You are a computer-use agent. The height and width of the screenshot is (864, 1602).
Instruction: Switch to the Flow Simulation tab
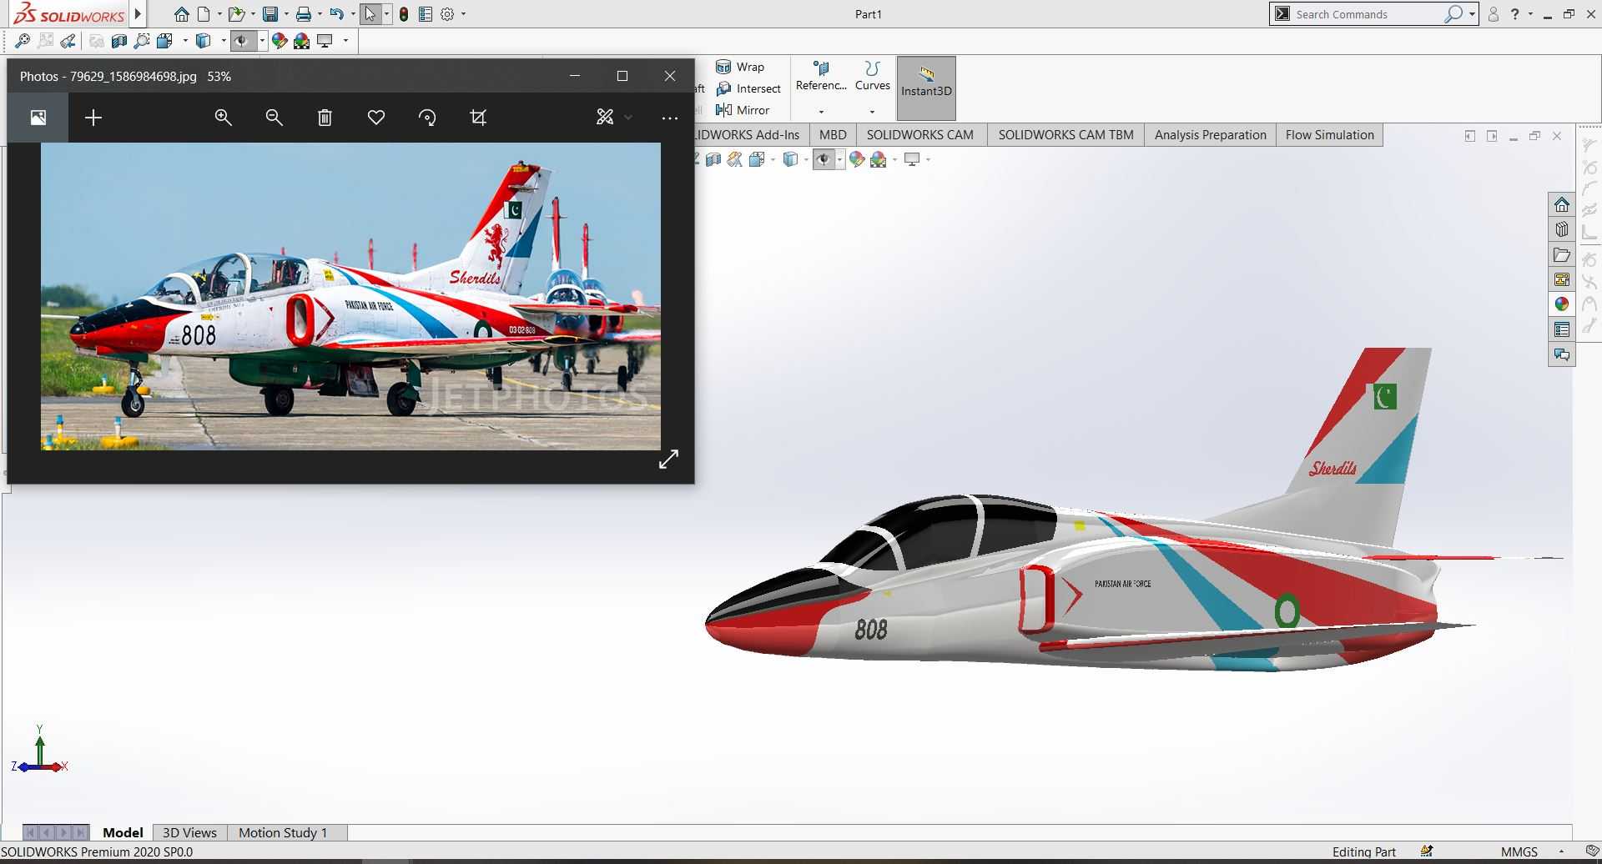(x=1329, y=135)
